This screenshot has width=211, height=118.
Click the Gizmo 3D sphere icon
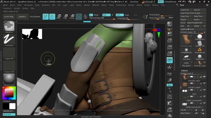click(x=79, y=17)
